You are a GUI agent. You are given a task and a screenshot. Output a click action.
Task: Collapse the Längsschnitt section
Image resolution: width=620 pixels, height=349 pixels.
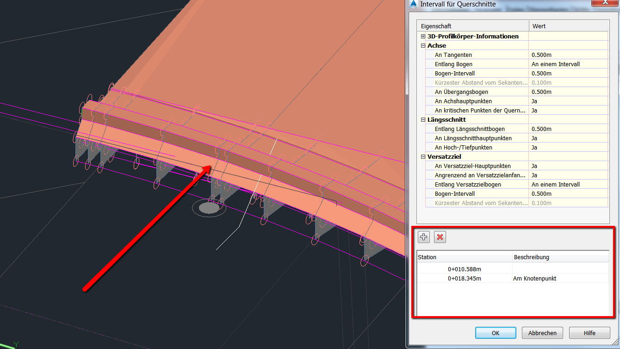click(x=422, y=119)
